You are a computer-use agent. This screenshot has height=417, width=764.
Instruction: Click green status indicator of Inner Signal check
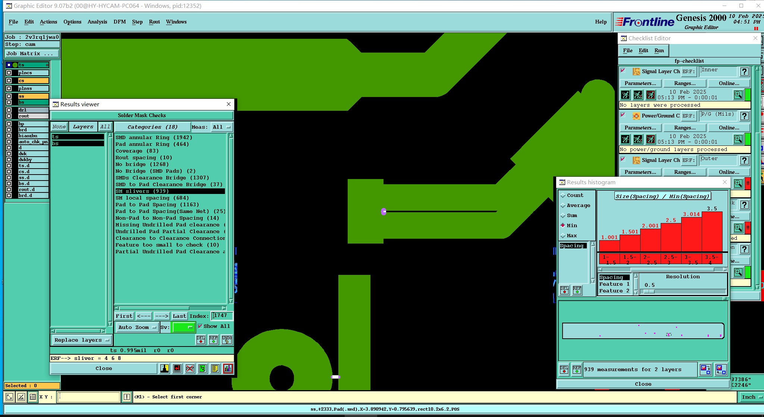[748, 95]
